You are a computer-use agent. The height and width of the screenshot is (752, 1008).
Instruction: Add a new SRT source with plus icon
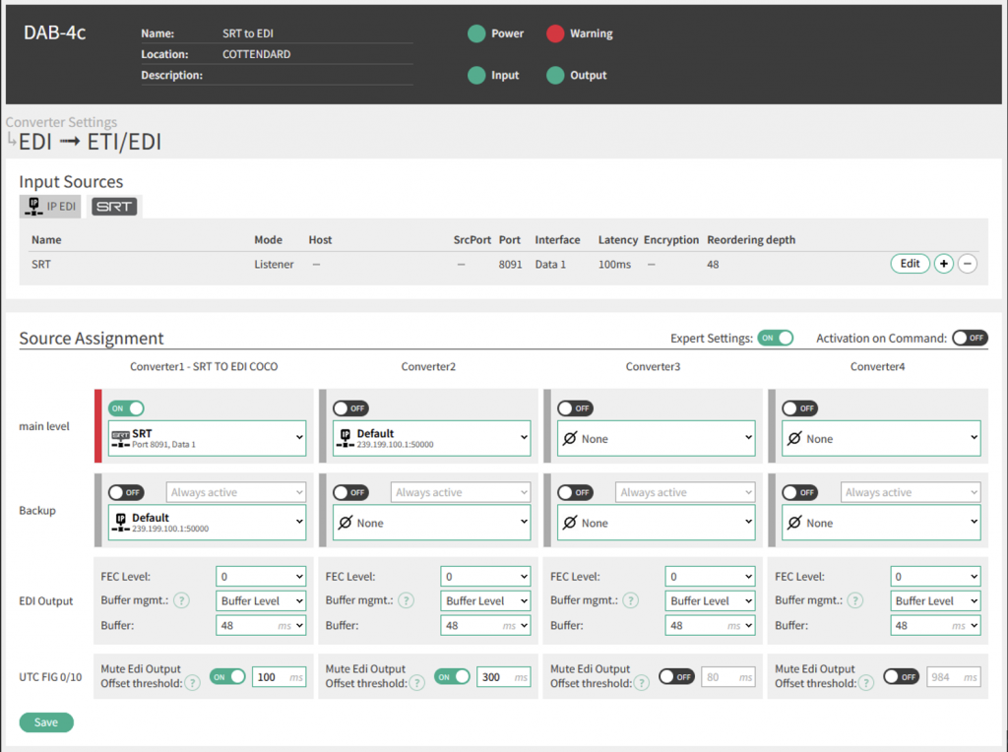[943, 264]
